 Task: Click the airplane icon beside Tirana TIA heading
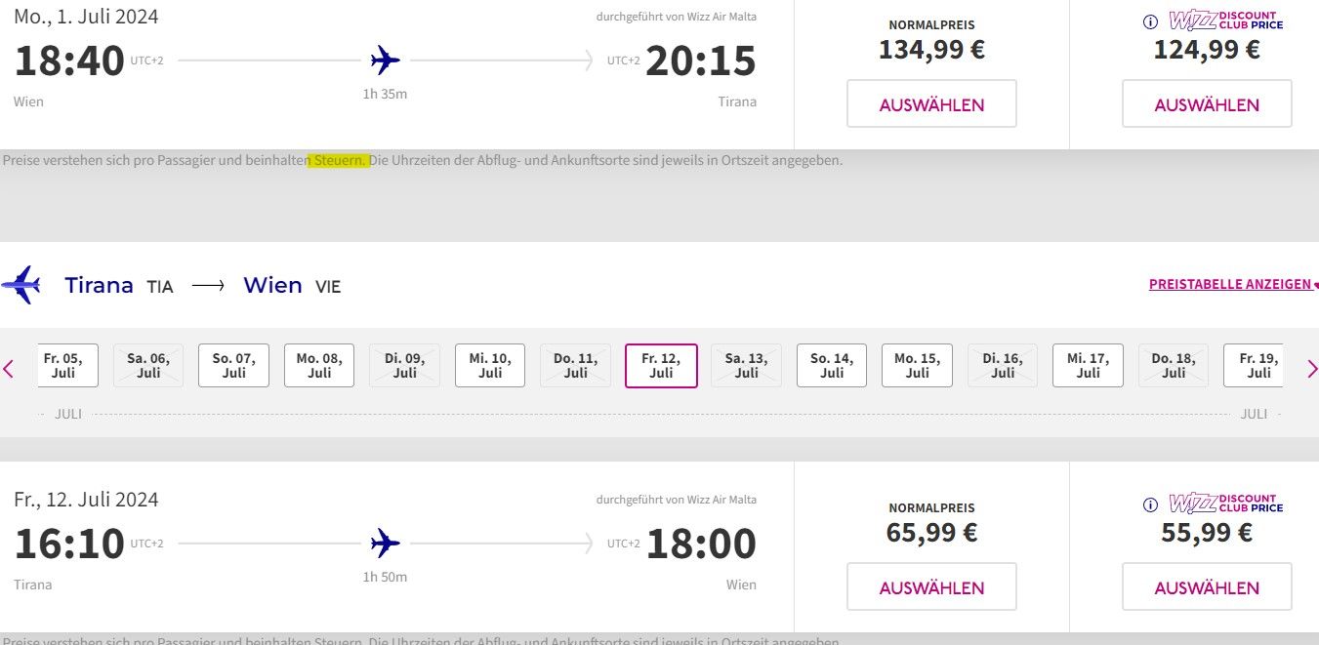[21, 285]
